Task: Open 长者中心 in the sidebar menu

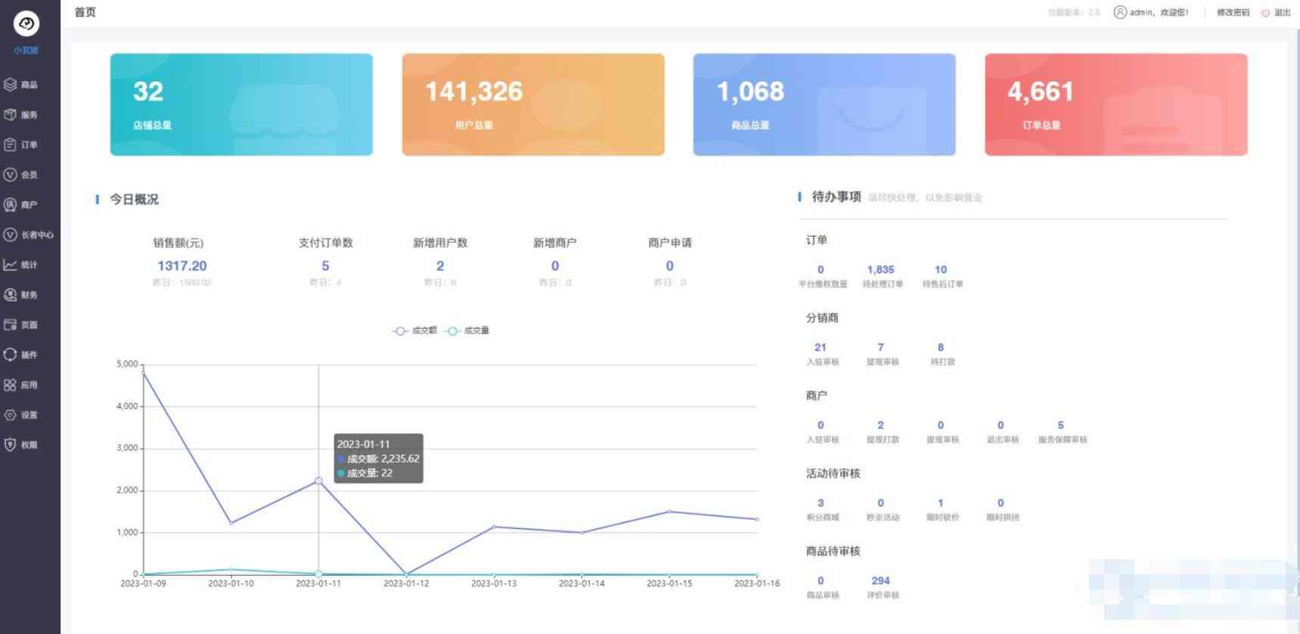Action: [x=36, y=235]
